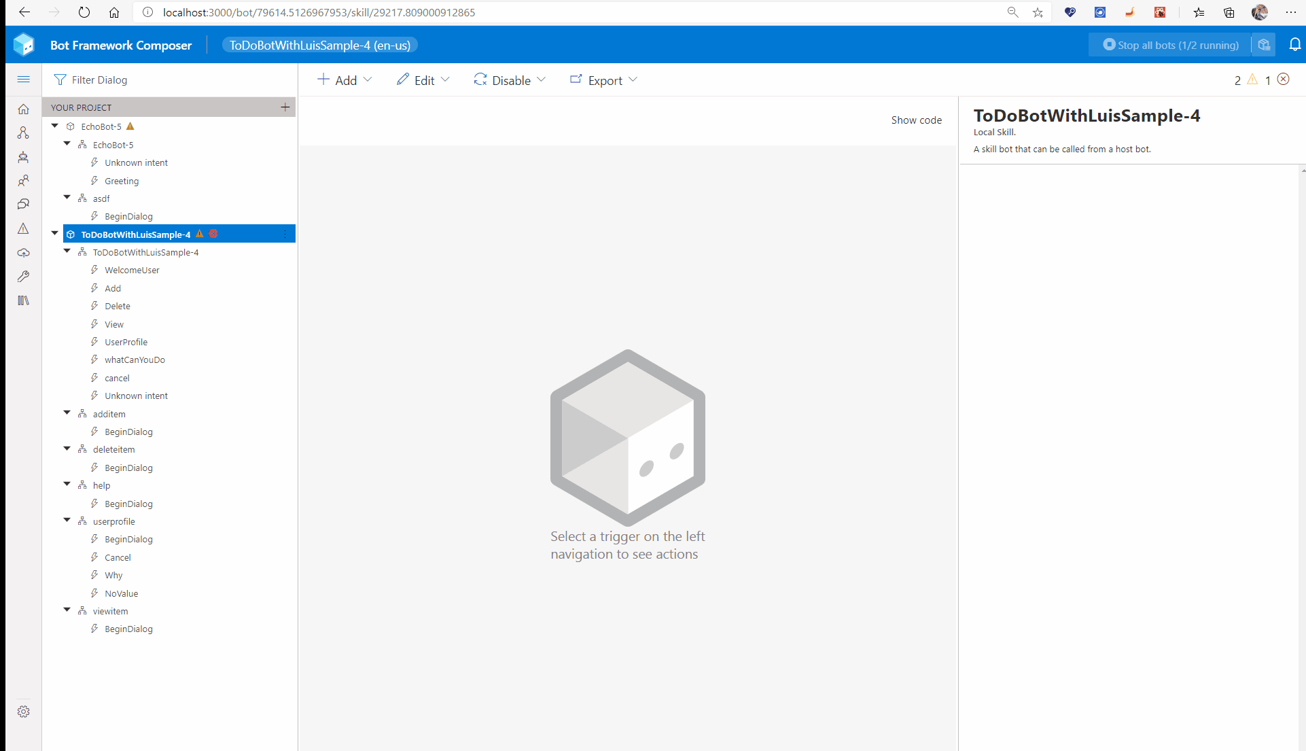Collapse the userprofile dialog node
Image resolution: width=1306 pixels, height=751 pixels.
tap(67, 521)
